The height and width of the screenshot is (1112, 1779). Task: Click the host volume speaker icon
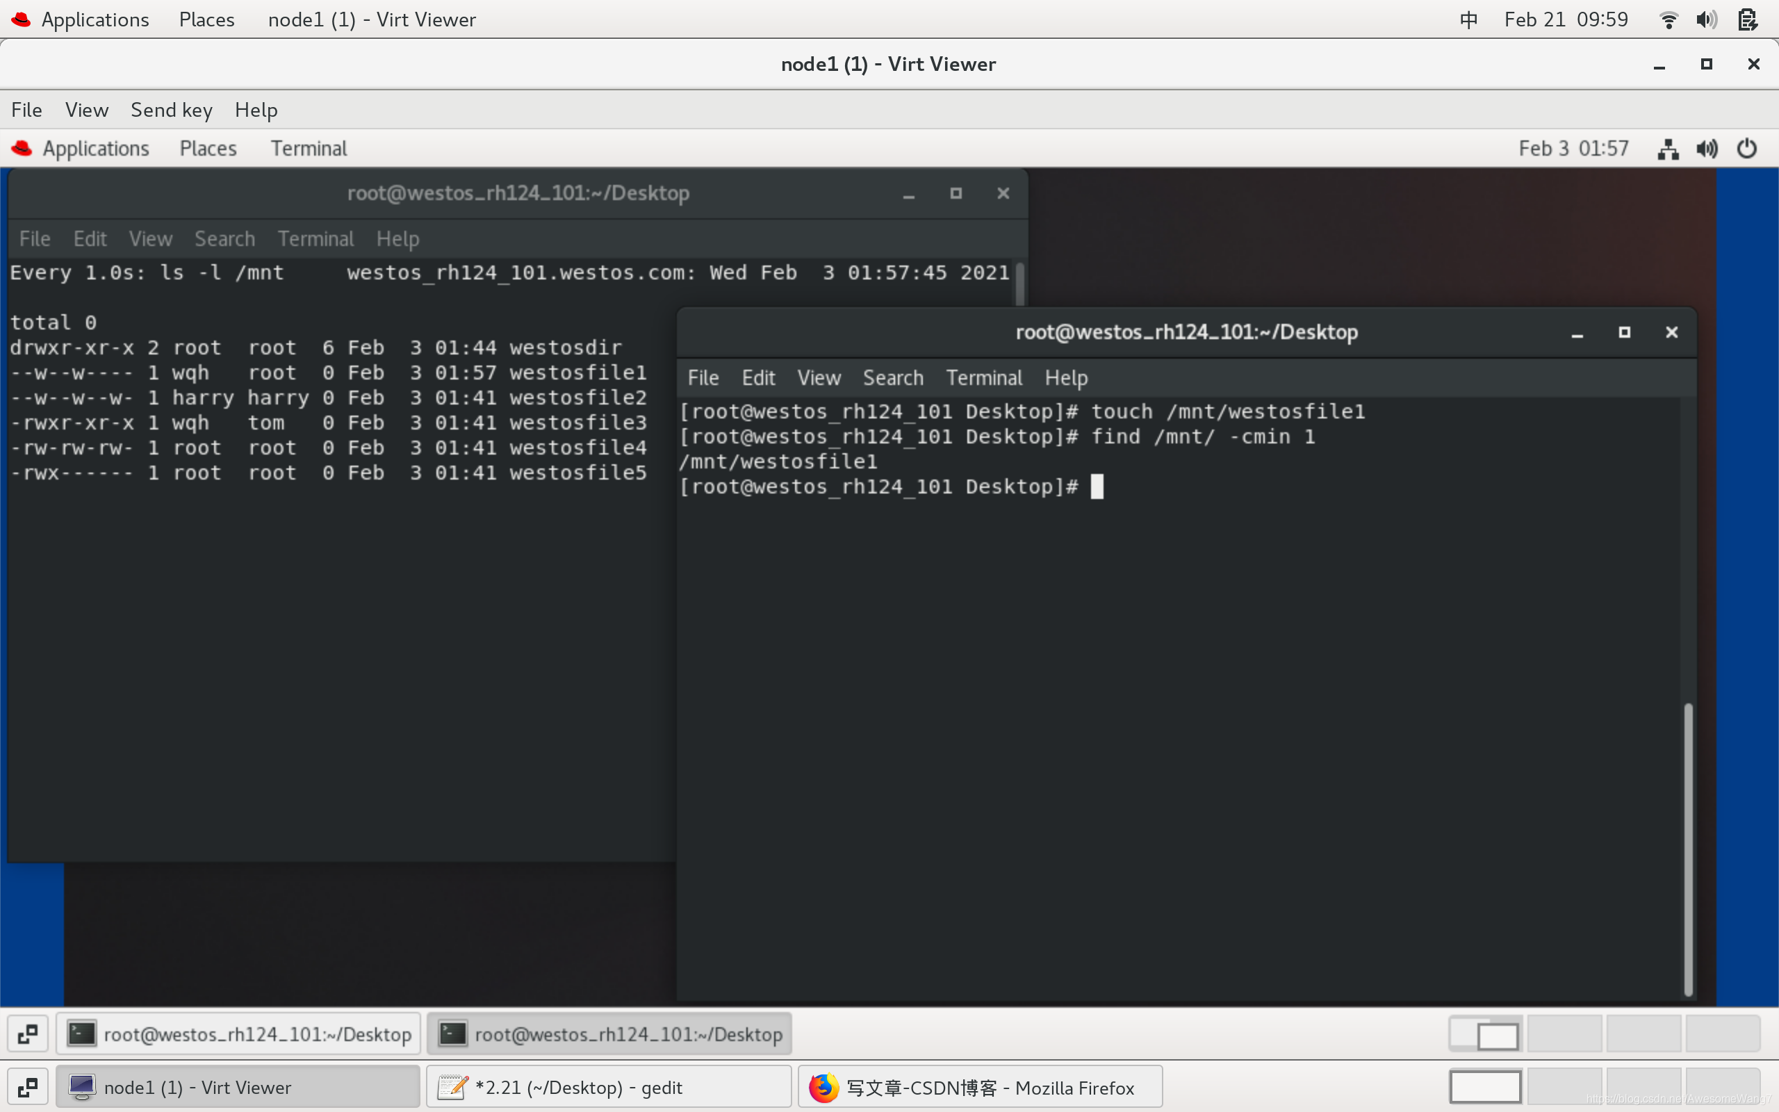point(1706,20)
